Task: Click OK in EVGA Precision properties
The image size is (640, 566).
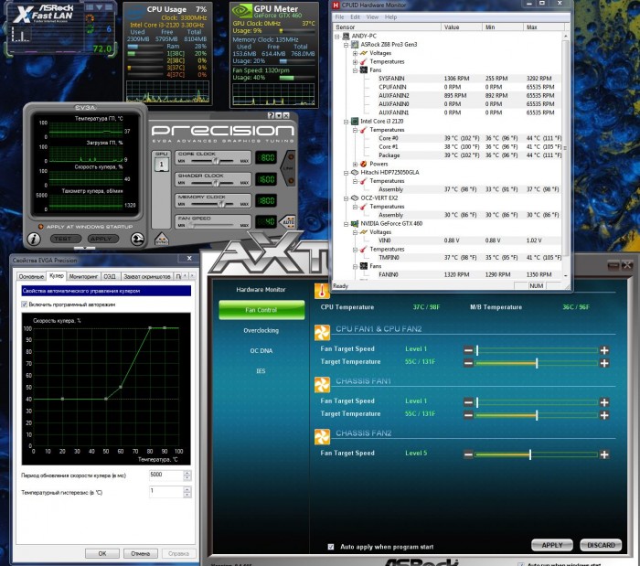Action: click(102, 554)
